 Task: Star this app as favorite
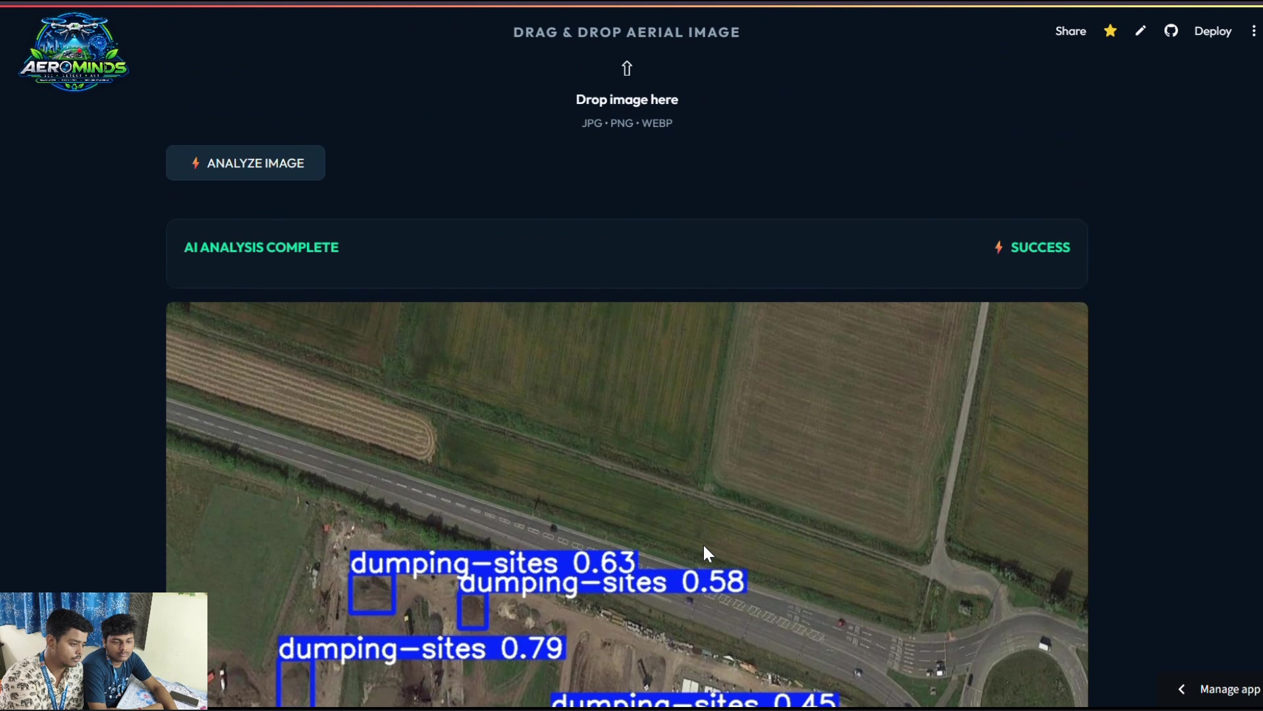[1110, 31]
